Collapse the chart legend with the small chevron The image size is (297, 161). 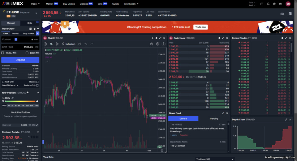click(x=47, y=61)
